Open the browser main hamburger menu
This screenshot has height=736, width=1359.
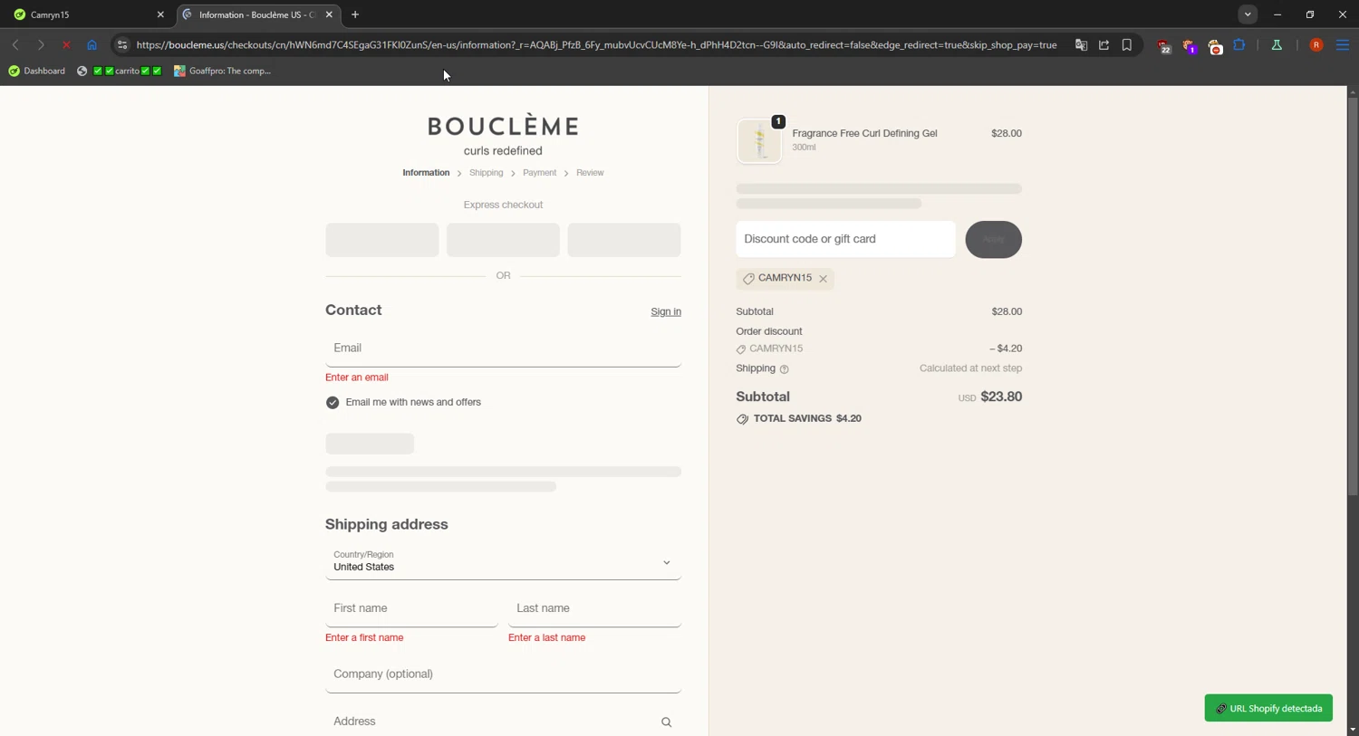[x=1343, y=44]
